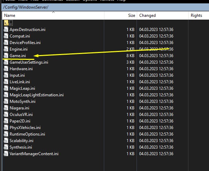Sort files by the Size column header
The image size is (209, 171).
click(131, 15)
